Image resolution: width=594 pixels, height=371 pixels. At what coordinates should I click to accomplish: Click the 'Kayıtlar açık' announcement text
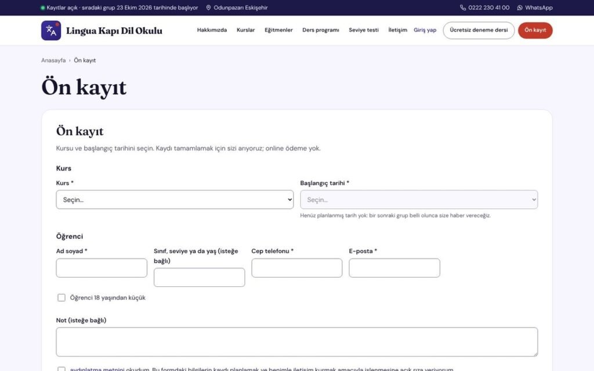pos(122,8)
